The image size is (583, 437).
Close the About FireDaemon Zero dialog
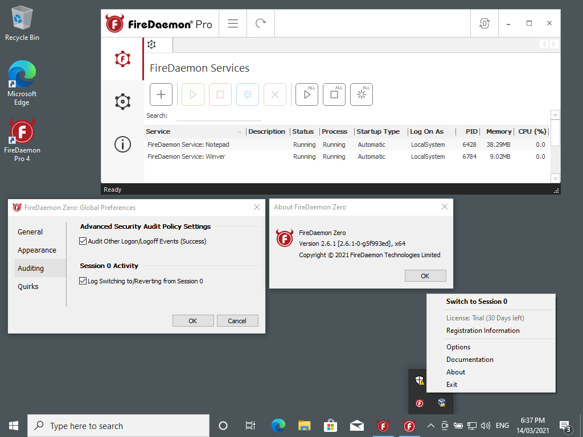(444, 207)
